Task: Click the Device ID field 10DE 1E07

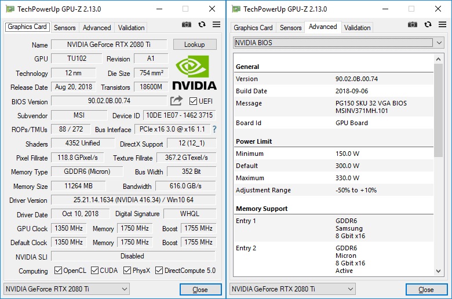Action: [x=179, y=115]
